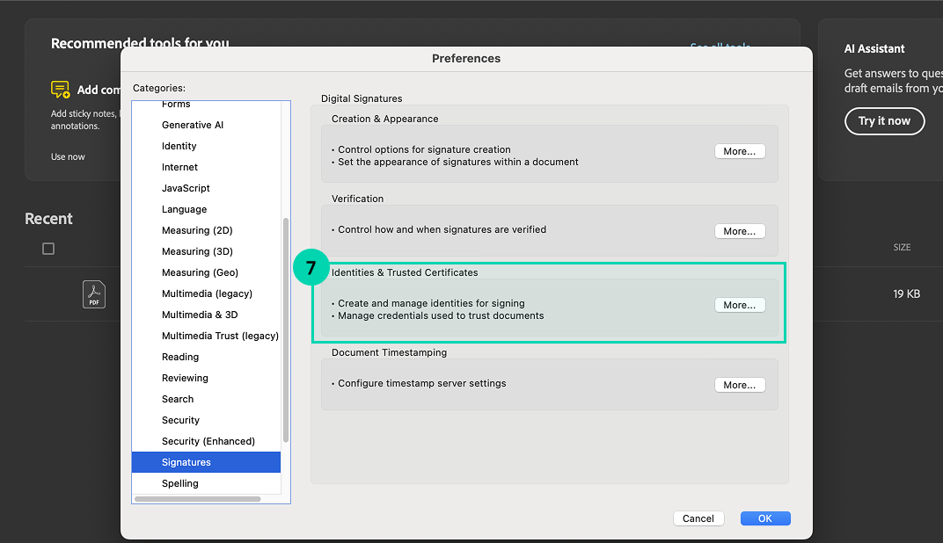
Task: Open More for Document Timestamping
Action: click(739, 385)
